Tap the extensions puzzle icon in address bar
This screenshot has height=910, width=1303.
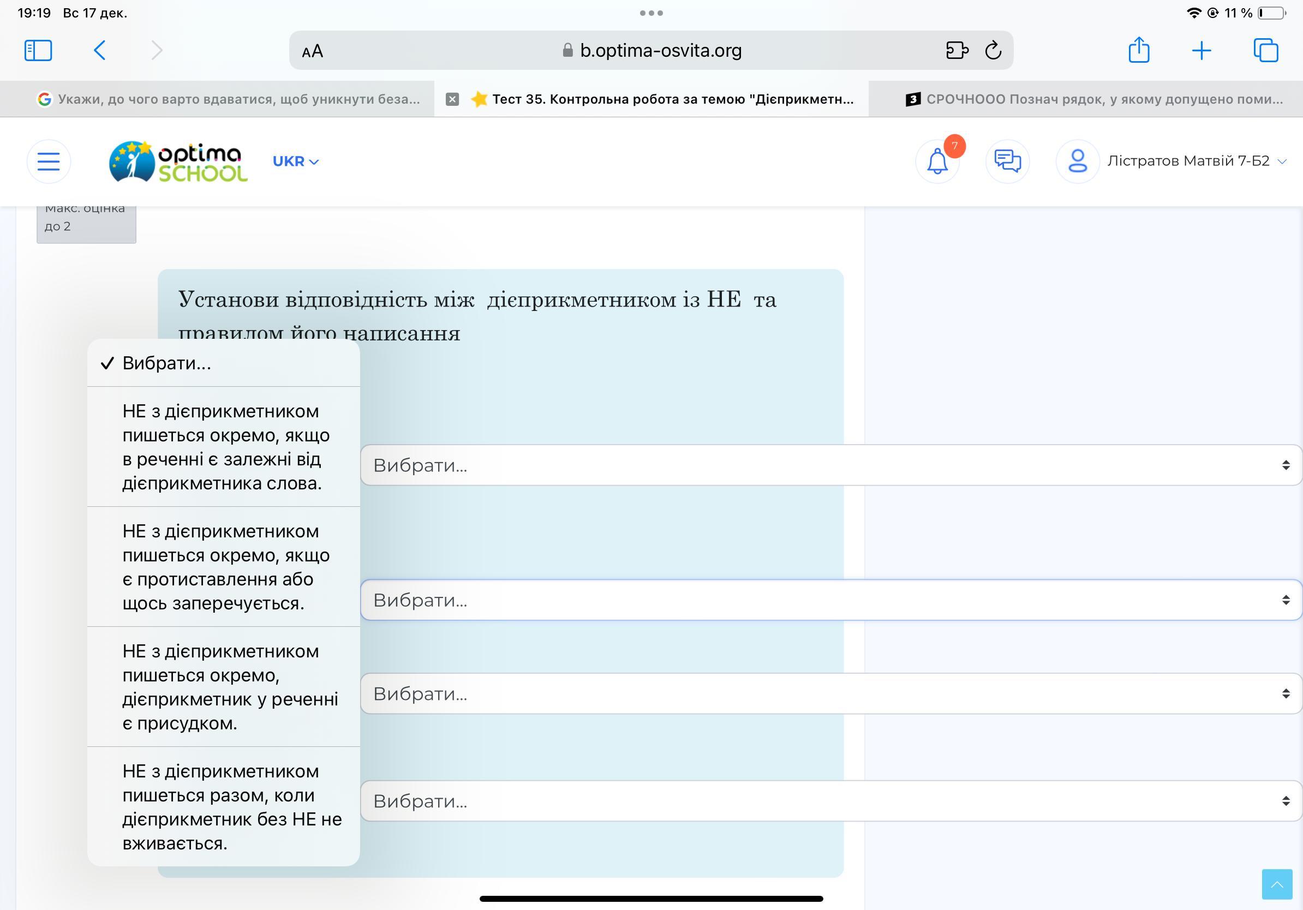(x=957, y=51)
